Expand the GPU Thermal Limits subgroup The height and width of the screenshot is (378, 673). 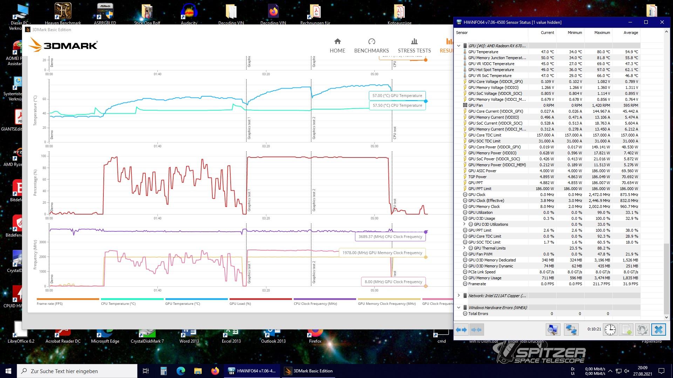(464, 248)
